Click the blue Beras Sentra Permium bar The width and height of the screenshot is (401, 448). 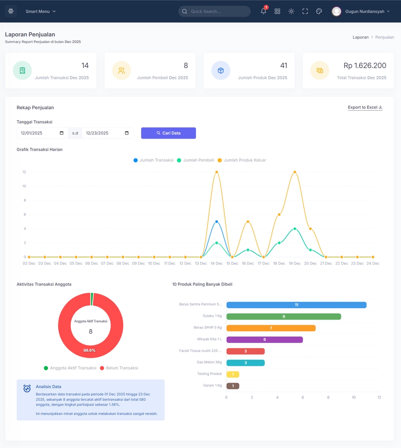coord(296,305)
